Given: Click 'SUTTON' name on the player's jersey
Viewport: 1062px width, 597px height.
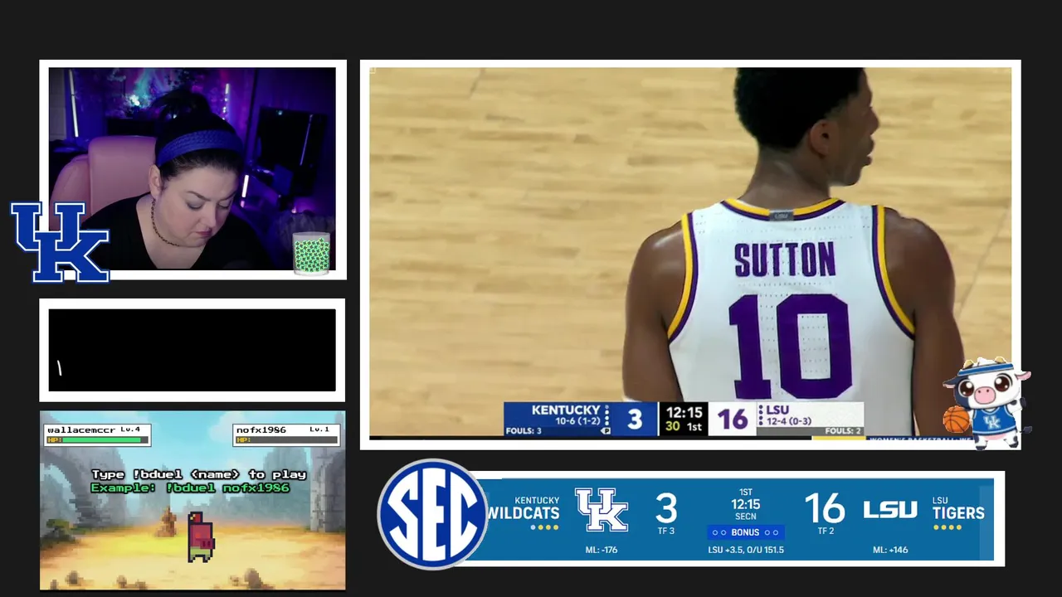Looking at the screenshot, I should click(x=784, y=260).
